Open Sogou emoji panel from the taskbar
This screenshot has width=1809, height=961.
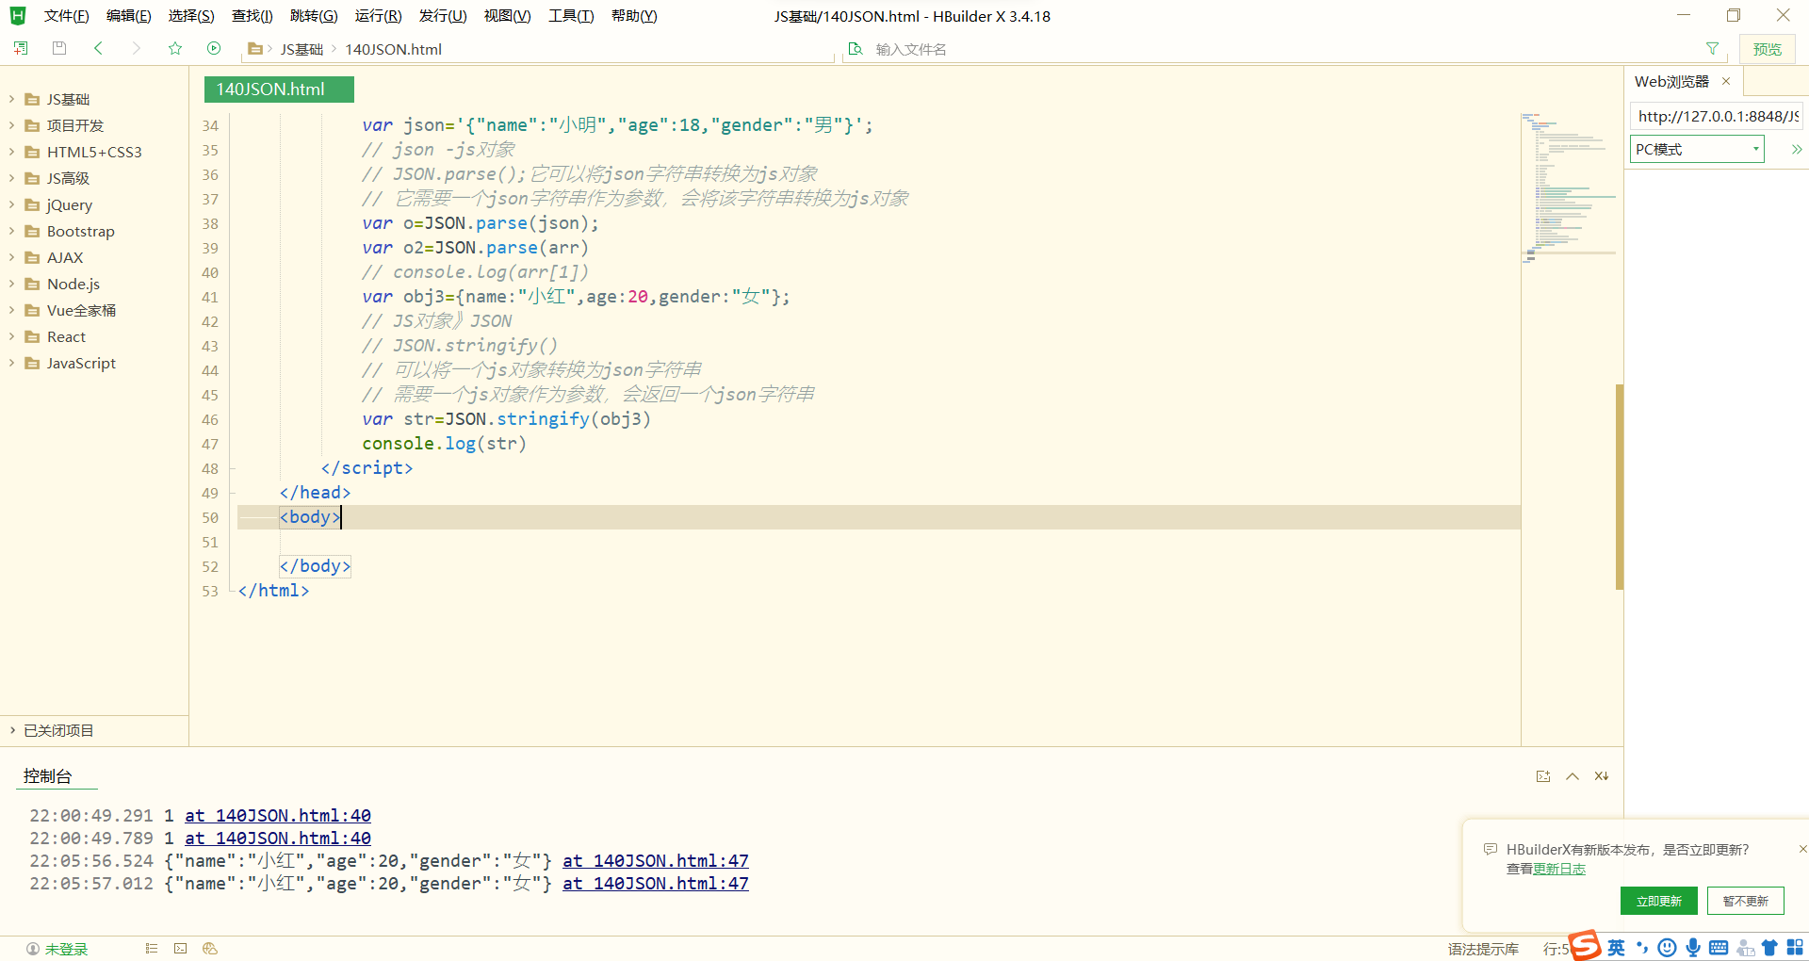[x=1668, y=947]
